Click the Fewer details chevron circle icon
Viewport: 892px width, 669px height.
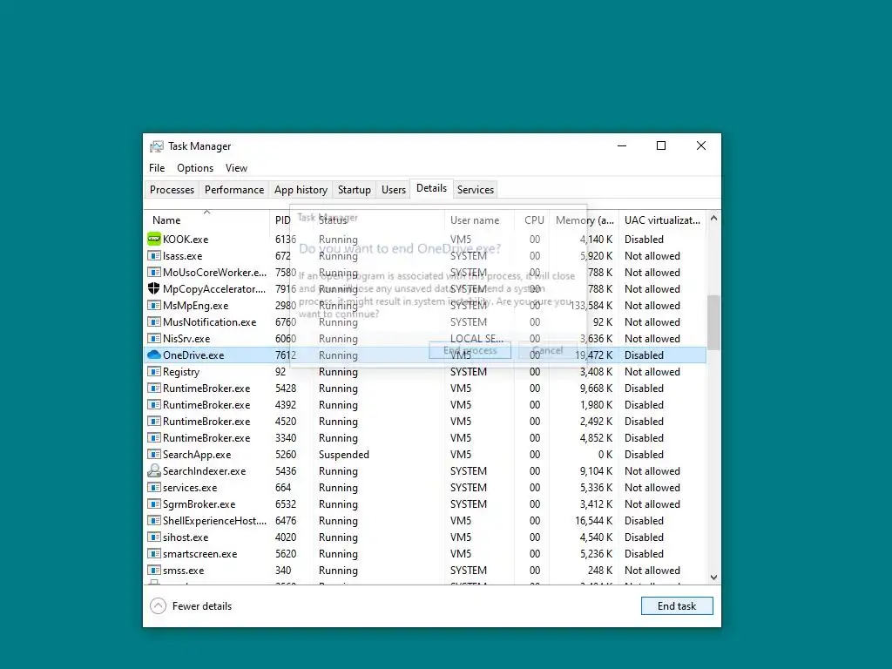(x=158, y=606)
